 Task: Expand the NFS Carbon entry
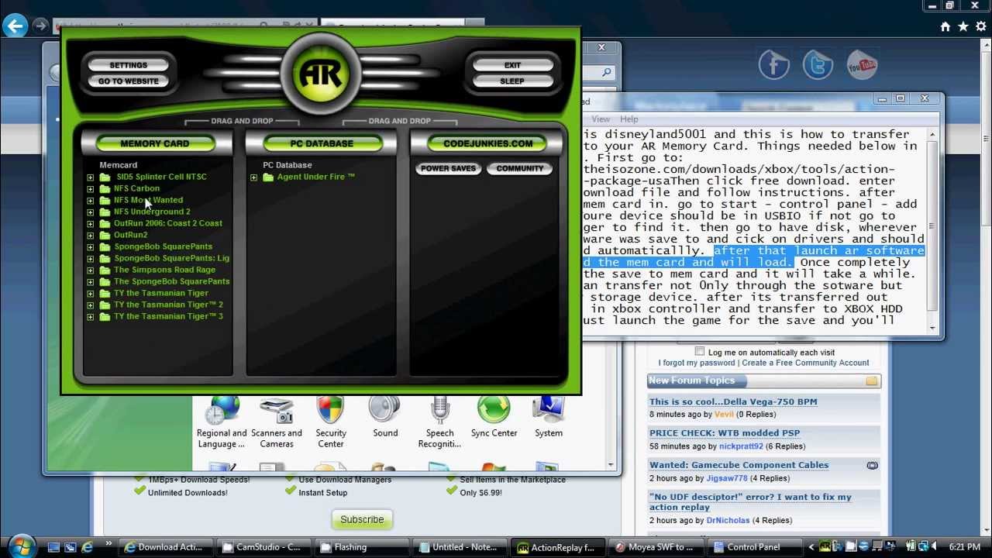pos(91,189)
